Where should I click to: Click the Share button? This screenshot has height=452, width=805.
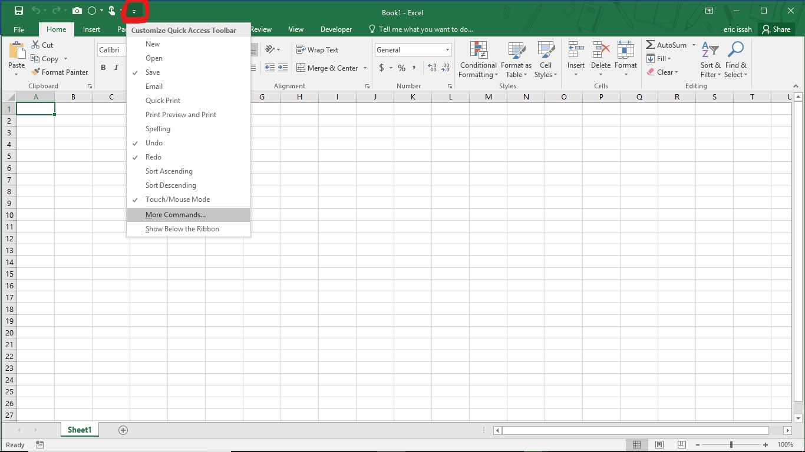tap(776, 29)
